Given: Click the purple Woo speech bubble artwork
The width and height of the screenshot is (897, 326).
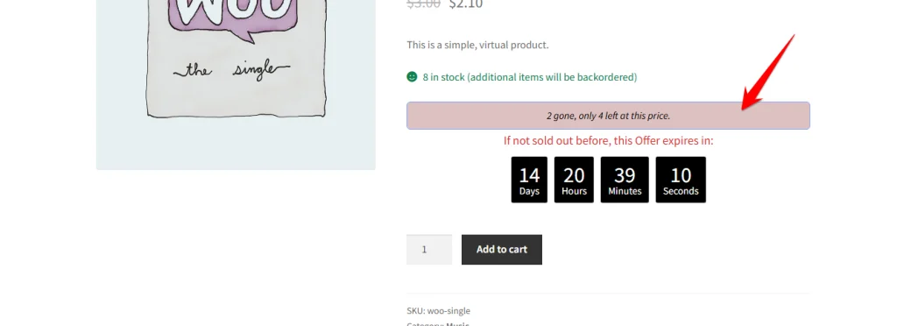Looking at the screenshot, I should (233, 18).
